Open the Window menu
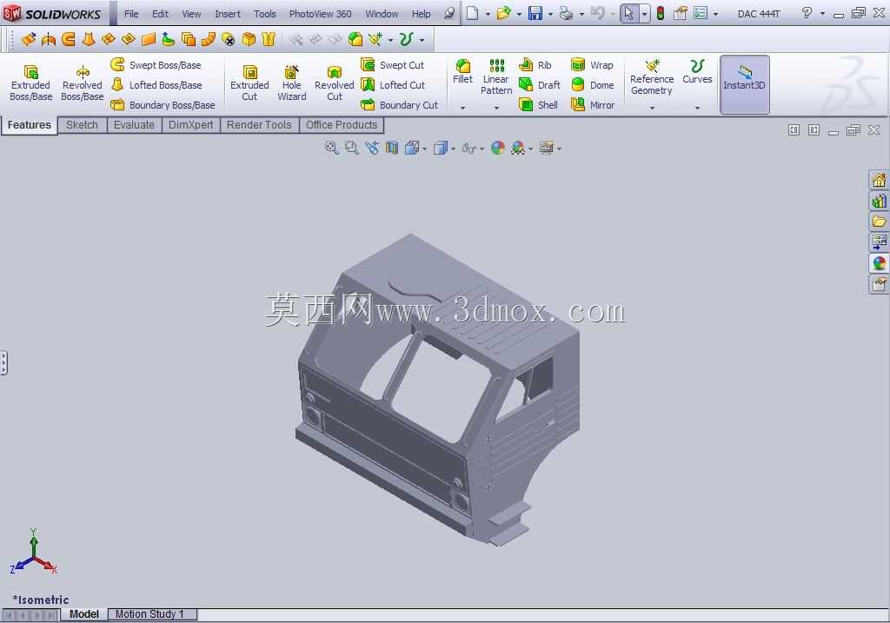The width and height of the screenshot is (890, 623). click(382, 14)
